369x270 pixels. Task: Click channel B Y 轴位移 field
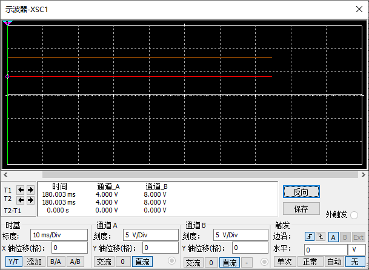pyautogui.click(x=250, y=248)
